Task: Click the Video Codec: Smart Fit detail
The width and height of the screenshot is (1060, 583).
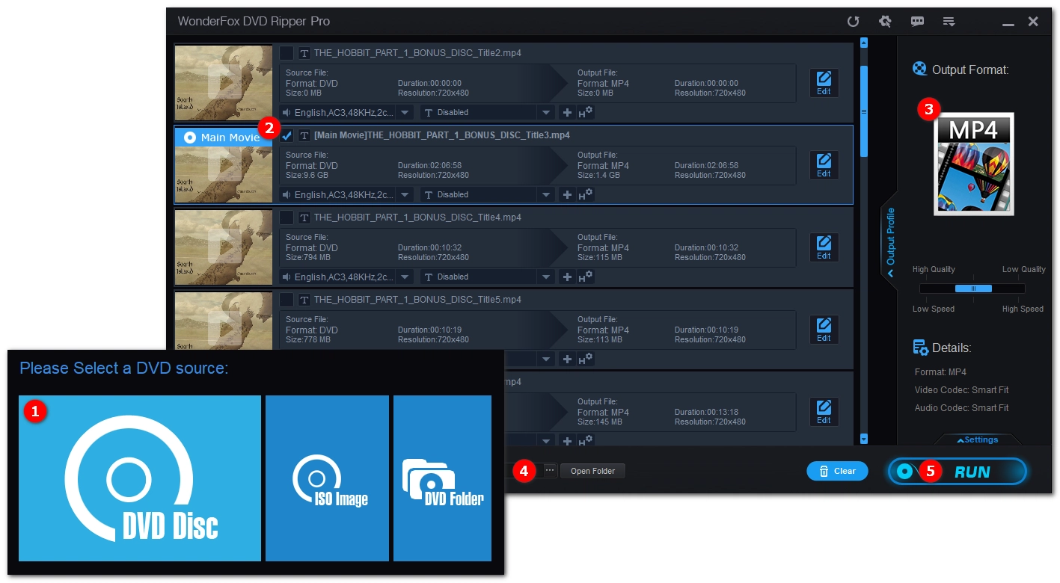Action: pyautogui.click(x=962, y=390)
